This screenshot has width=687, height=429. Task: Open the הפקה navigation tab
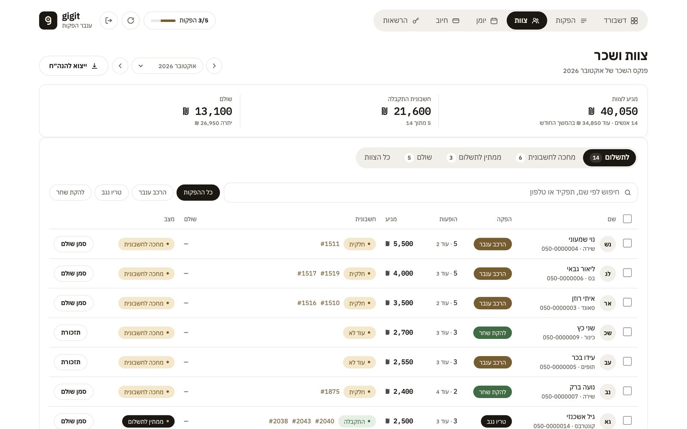click(x=571, y=21)
